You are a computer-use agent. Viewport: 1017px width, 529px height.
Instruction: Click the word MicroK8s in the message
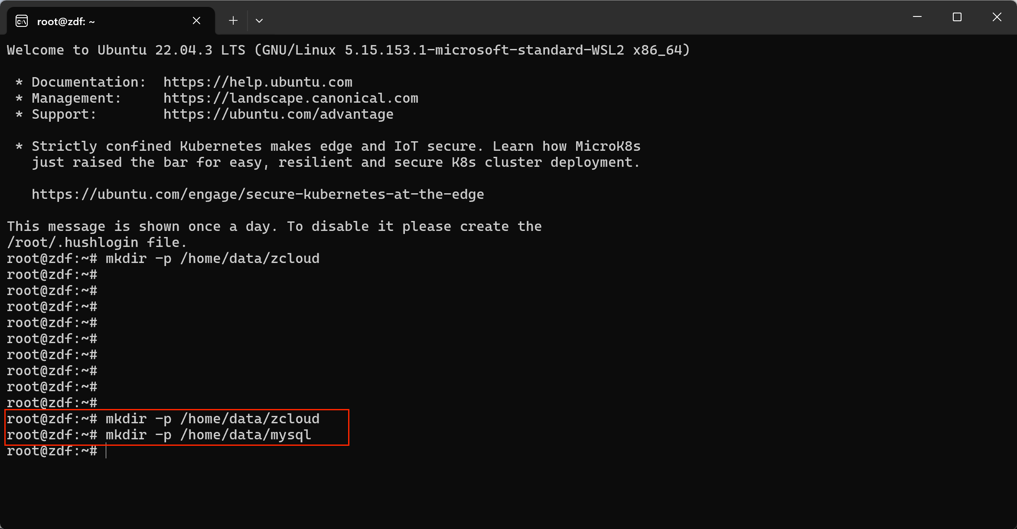pyautogui.click(x=608, y=146)
